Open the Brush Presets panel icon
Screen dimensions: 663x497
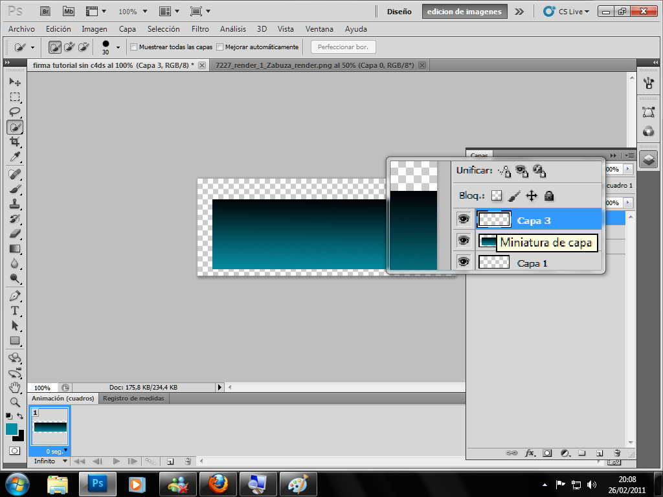648,82
